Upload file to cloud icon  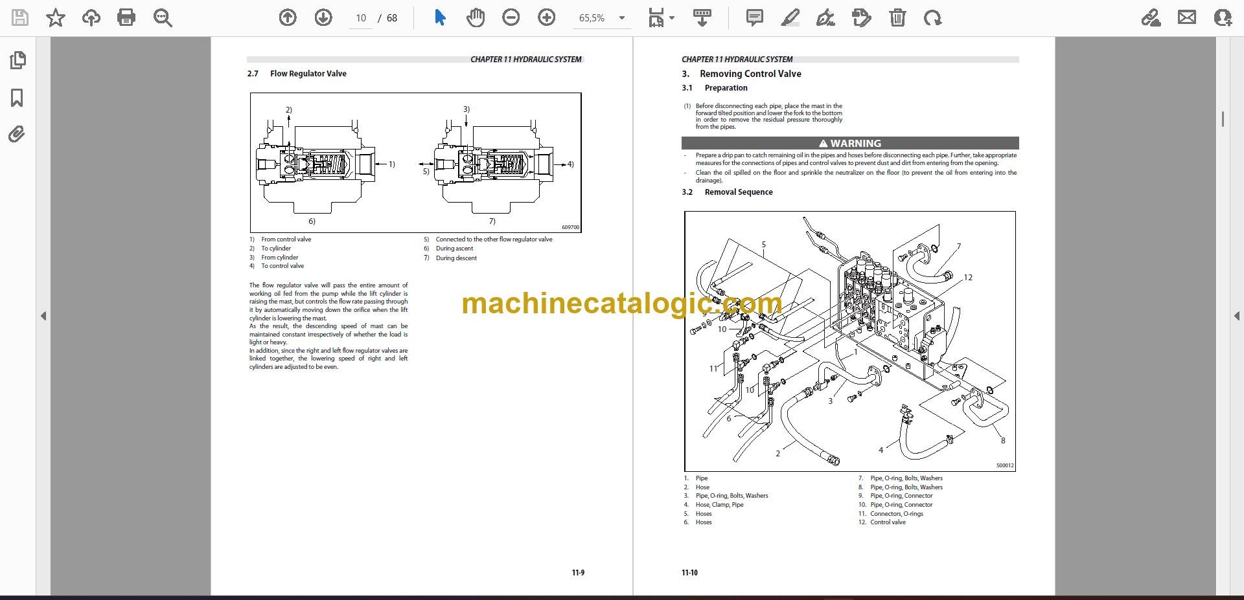tap(91, 18)
